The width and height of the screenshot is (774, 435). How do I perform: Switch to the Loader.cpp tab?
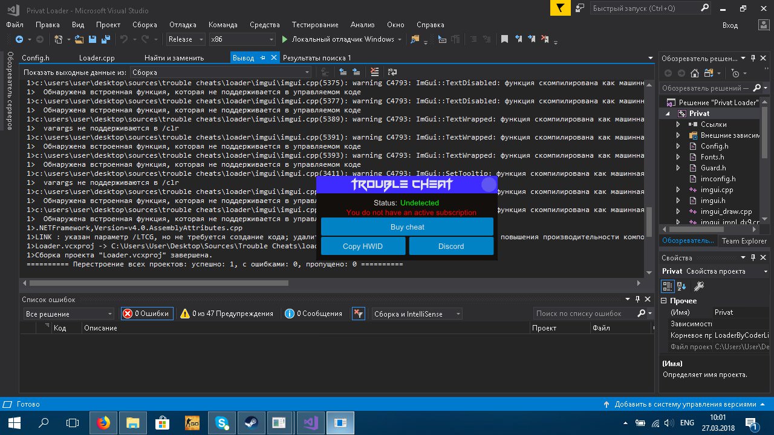[97, 58]
